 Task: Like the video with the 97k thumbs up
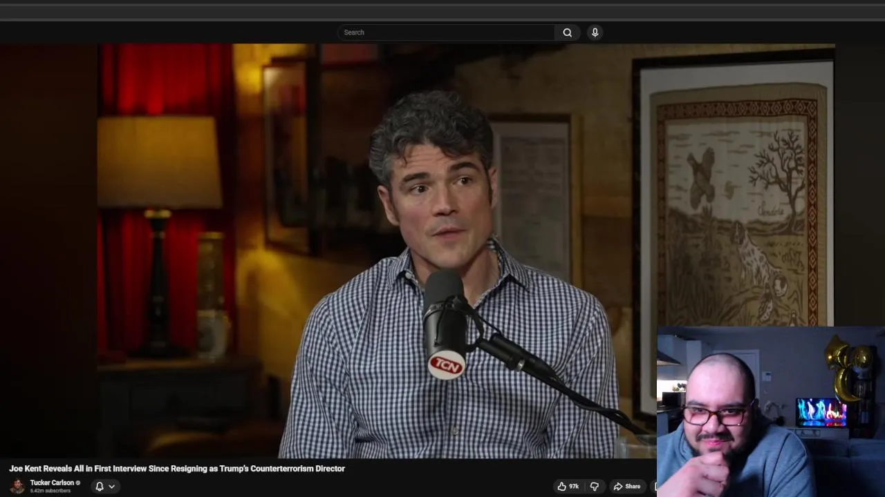(x=568, y=487)
